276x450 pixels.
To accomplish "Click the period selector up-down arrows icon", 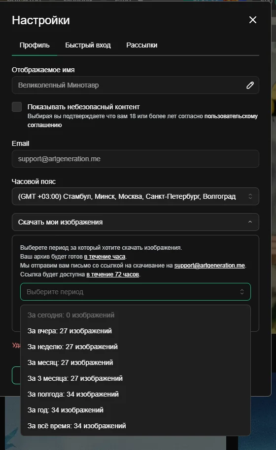I will [x=241, y=292].
